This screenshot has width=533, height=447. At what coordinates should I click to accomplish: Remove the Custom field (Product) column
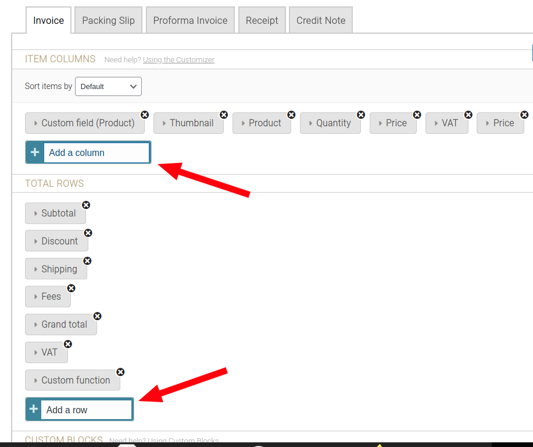pos(145,115)
